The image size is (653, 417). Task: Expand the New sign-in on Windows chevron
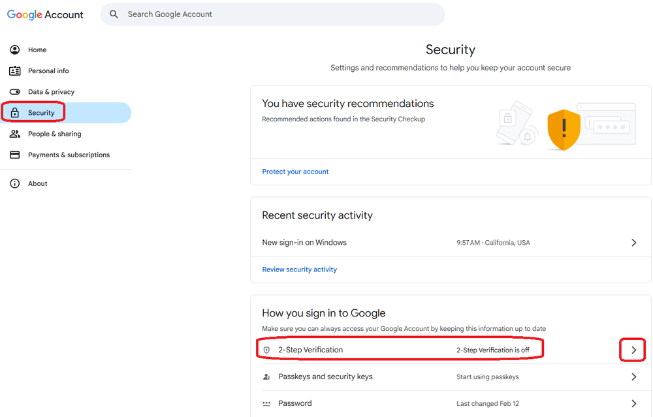click(x=633, y=243)
